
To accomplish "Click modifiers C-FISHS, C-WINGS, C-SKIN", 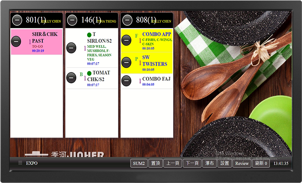I will pyautogui.click(x=157, y=42).
